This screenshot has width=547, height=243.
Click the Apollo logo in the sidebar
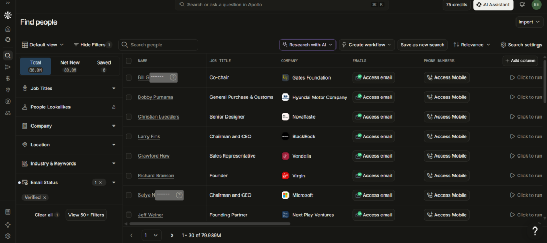click(7, 15)
